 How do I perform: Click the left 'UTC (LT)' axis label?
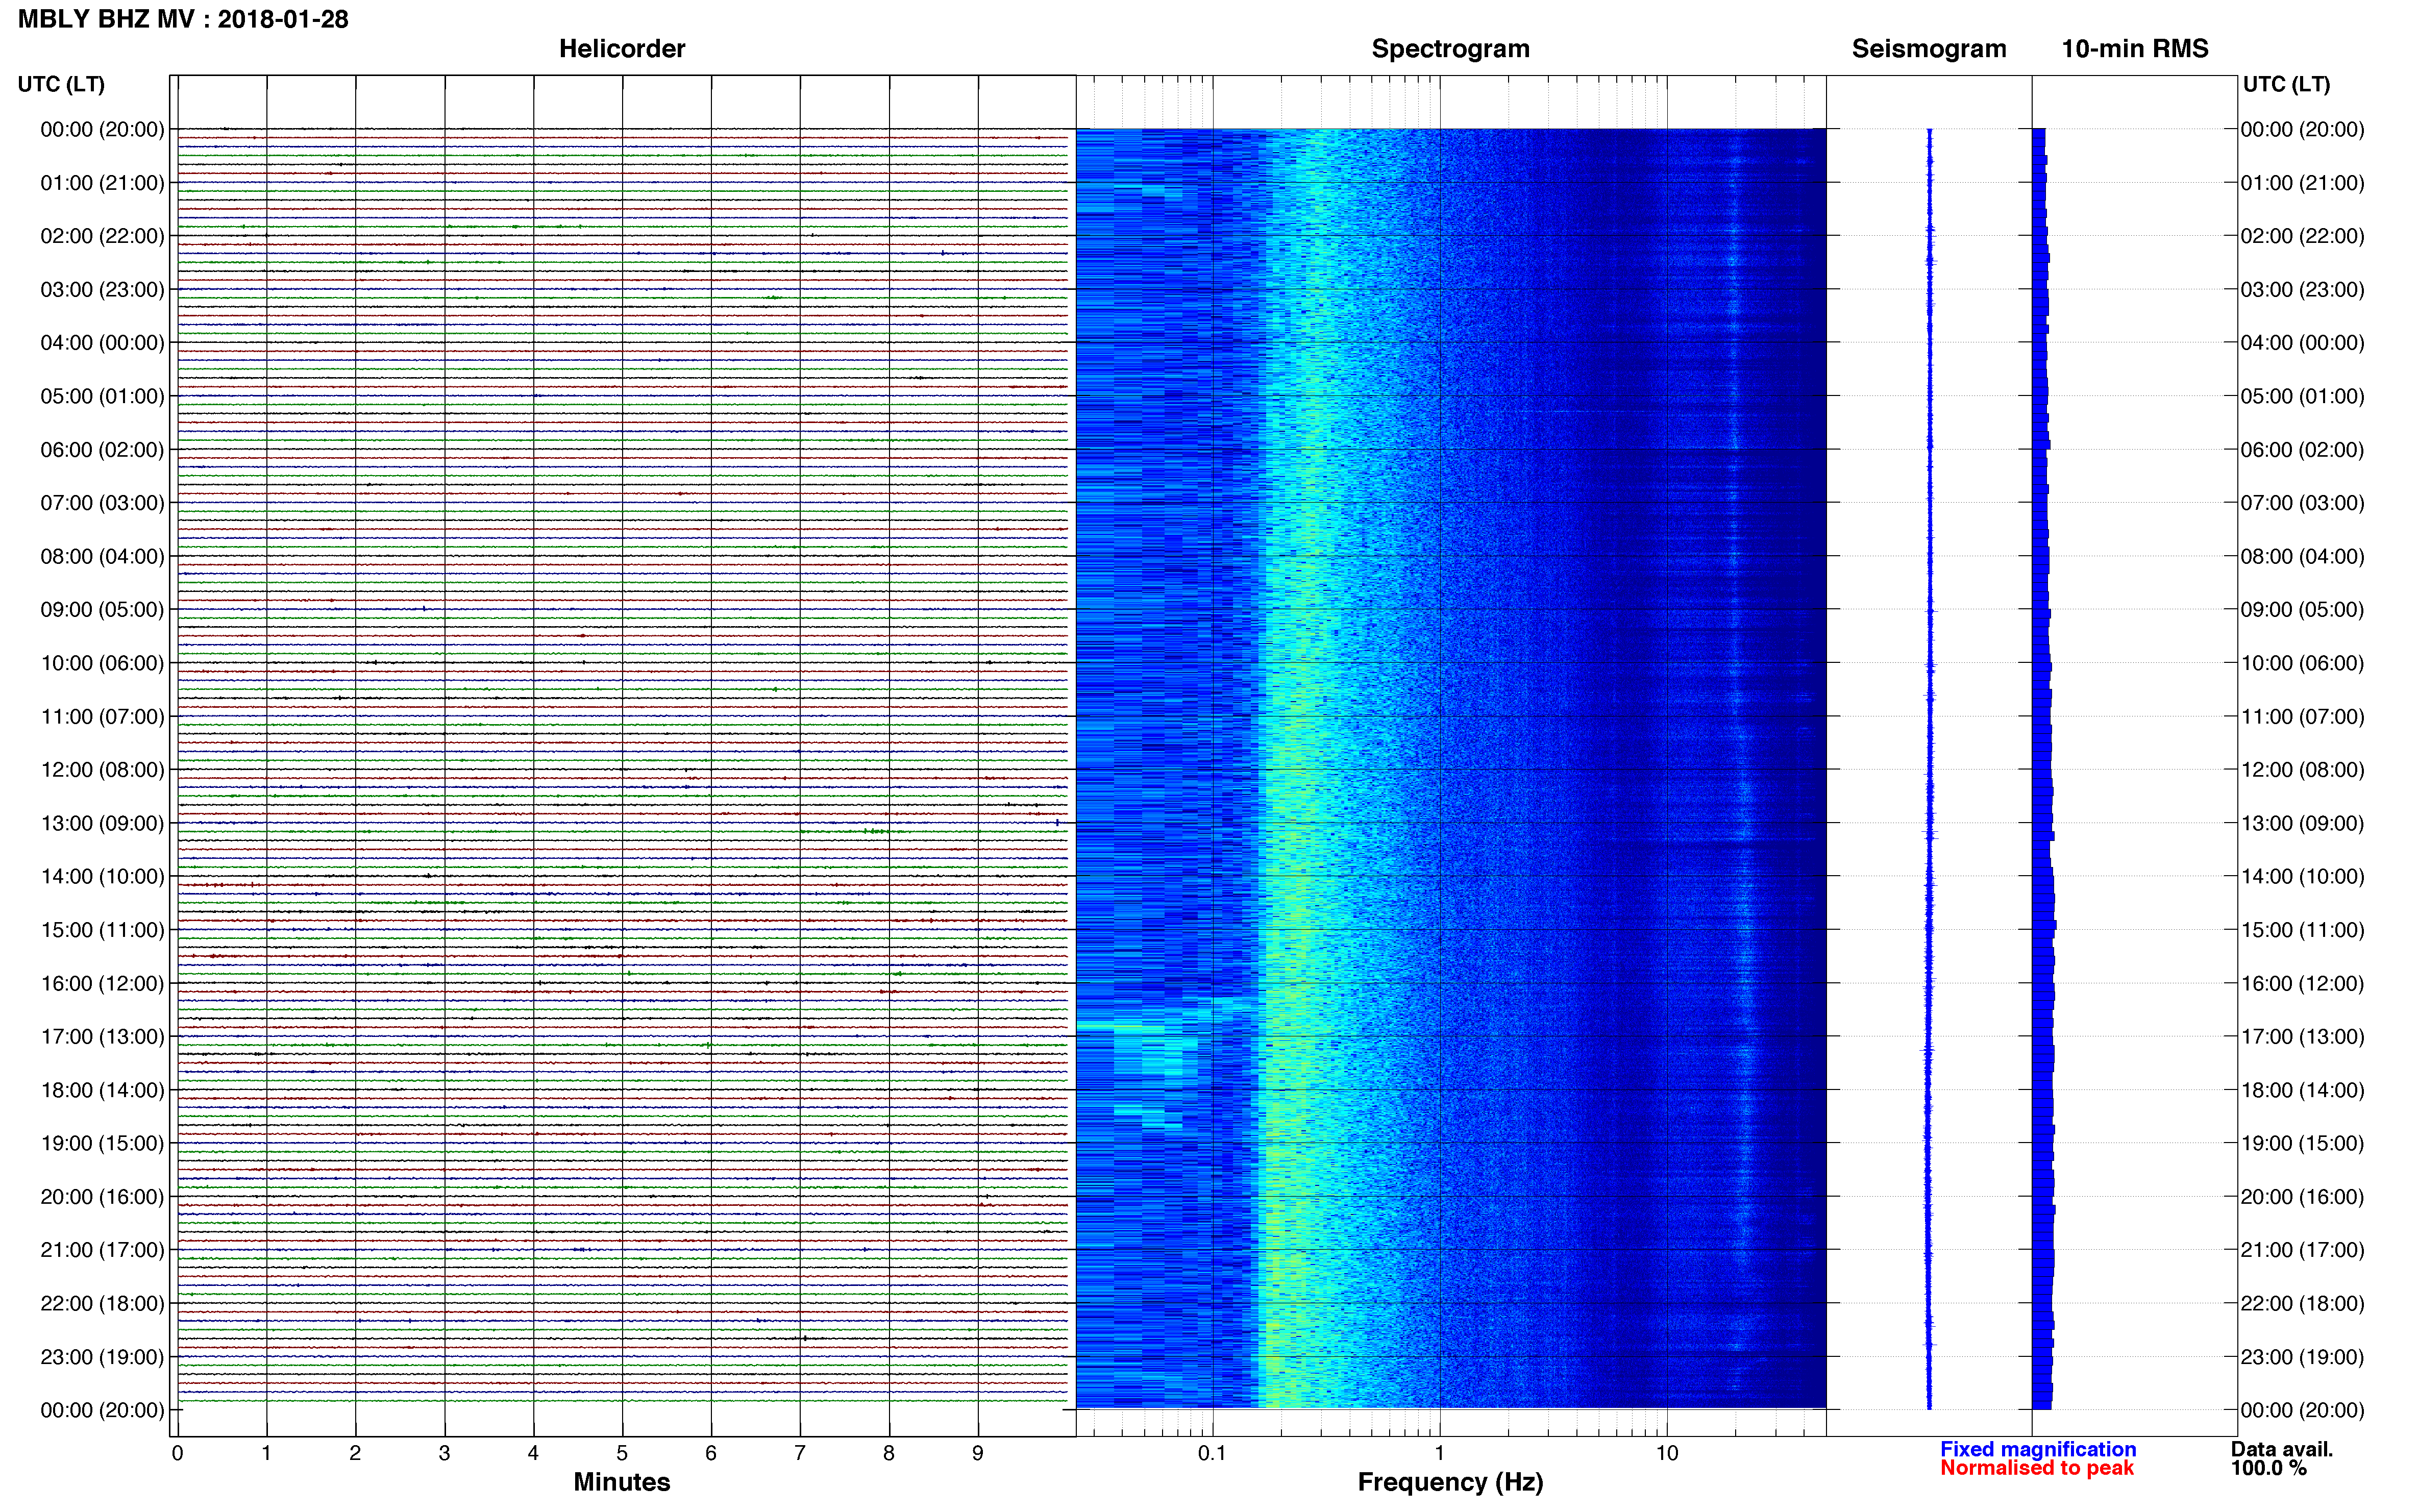[61, 84]
